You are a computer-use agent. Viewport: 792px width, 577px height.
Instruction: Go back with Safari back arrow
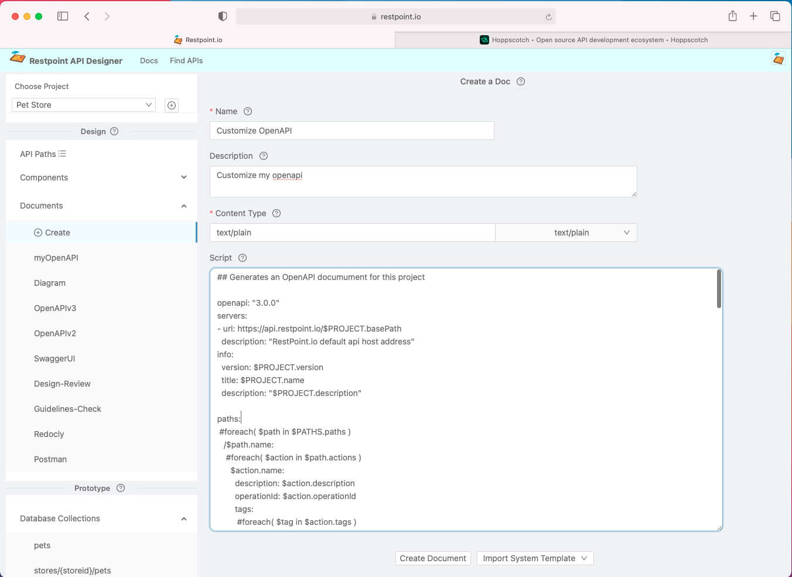coord(87,16)
